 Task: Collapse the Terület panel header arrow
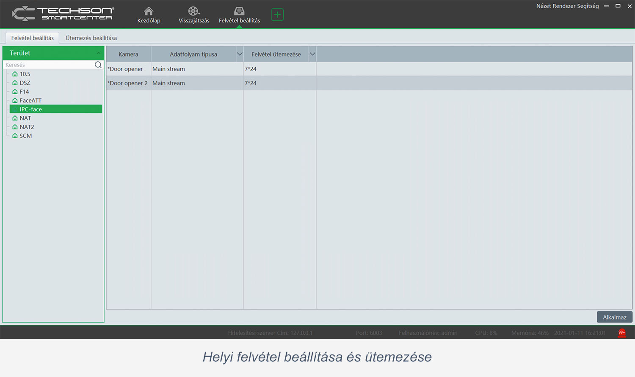(98, 53)
